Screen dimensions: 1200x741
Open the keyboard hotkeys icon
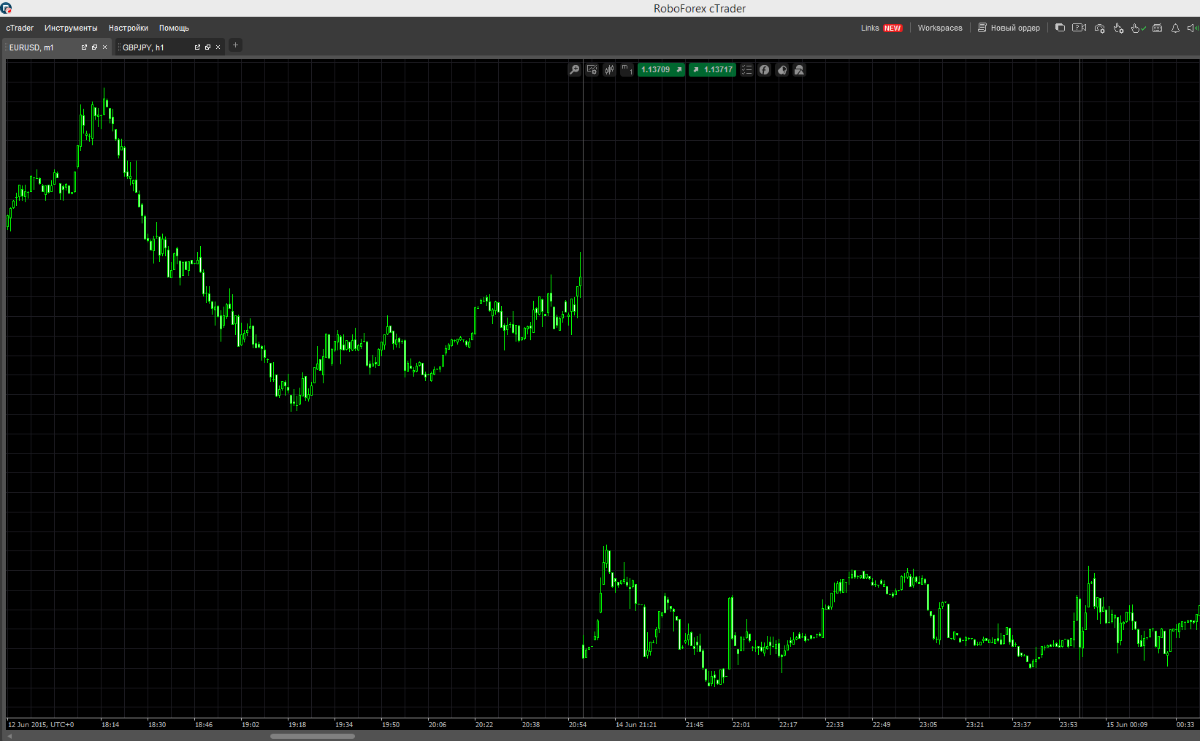click(1157, 28)
